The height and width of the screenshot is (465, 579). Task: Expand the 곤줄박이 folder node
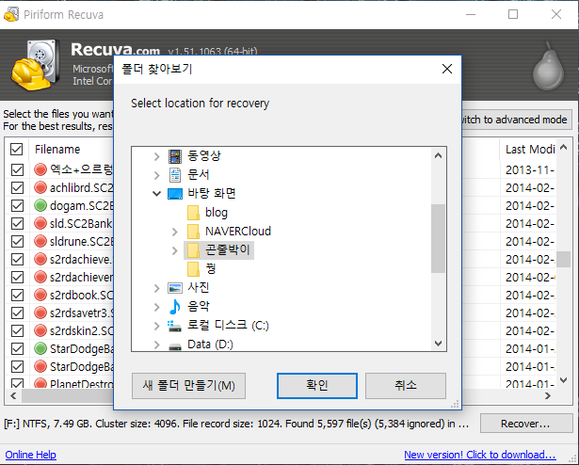[175, 250]
